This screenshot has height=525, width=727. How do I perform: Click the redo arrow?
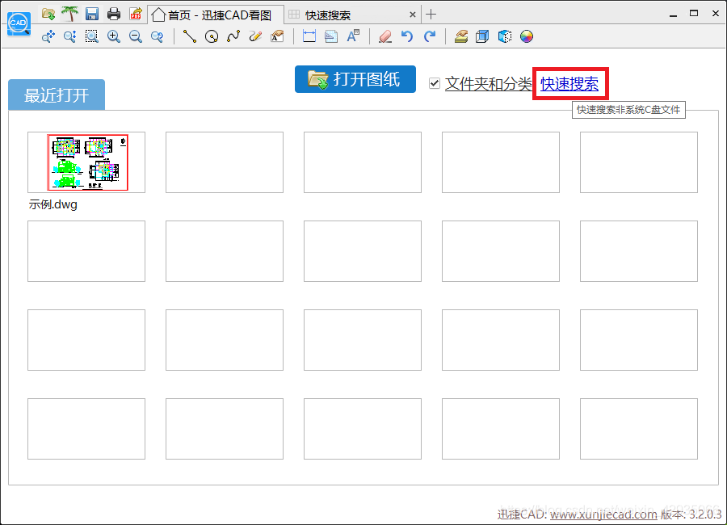430,36
